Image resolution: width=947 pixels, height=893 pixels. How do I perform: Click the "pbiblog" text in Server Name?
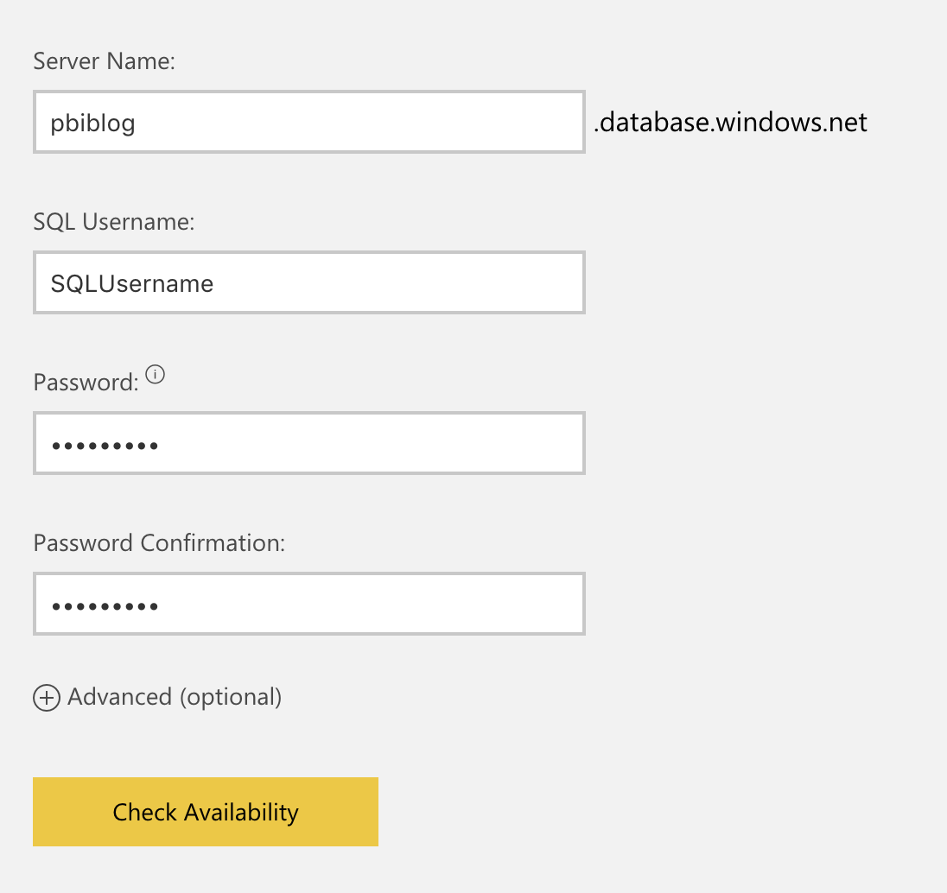[92, 123]
